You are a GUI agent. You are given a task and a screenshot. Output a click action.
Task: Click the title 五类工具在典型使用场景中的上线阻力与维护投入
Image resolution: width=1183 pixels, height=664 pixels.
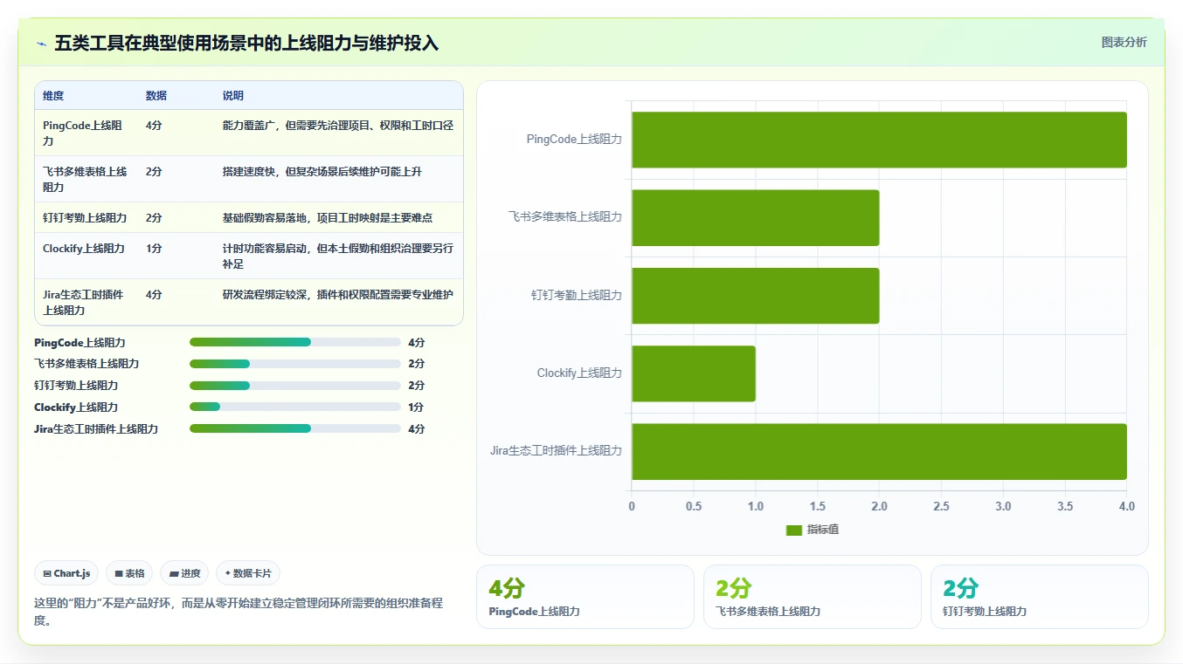(246, 43)
